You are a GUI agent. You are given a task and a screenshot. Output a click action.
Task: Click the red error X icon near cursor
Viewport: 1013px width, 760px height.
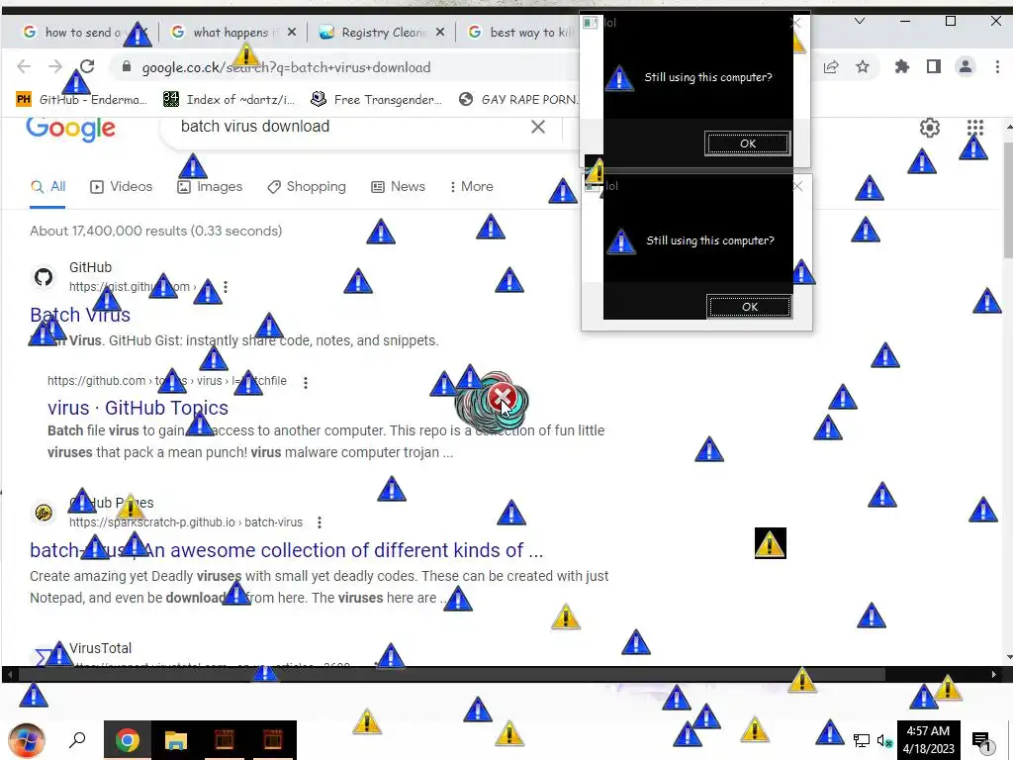click(502, 398)
